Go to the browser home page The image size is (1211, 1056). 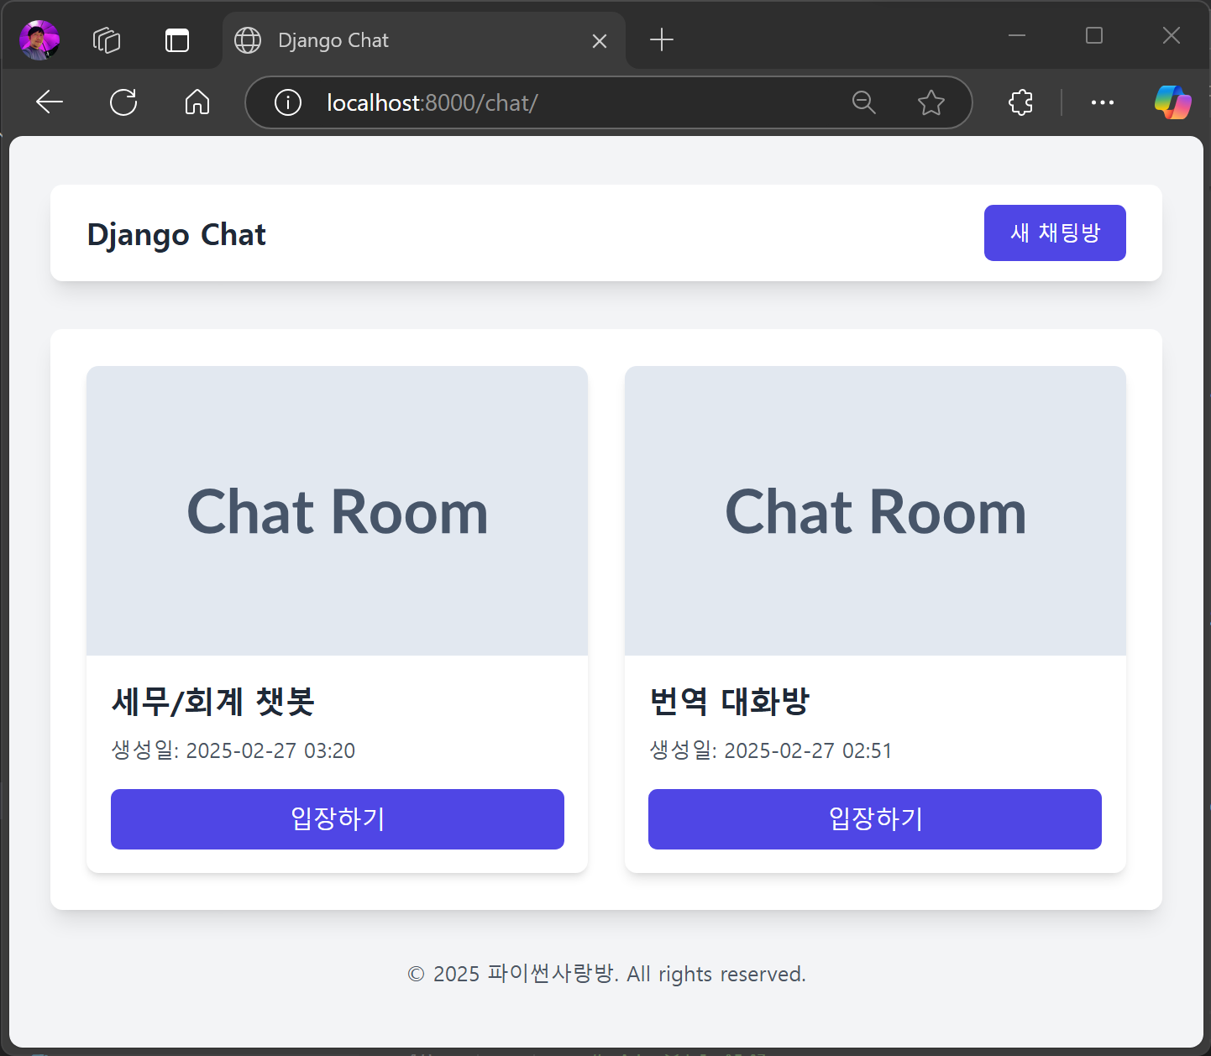pos(197,102)
